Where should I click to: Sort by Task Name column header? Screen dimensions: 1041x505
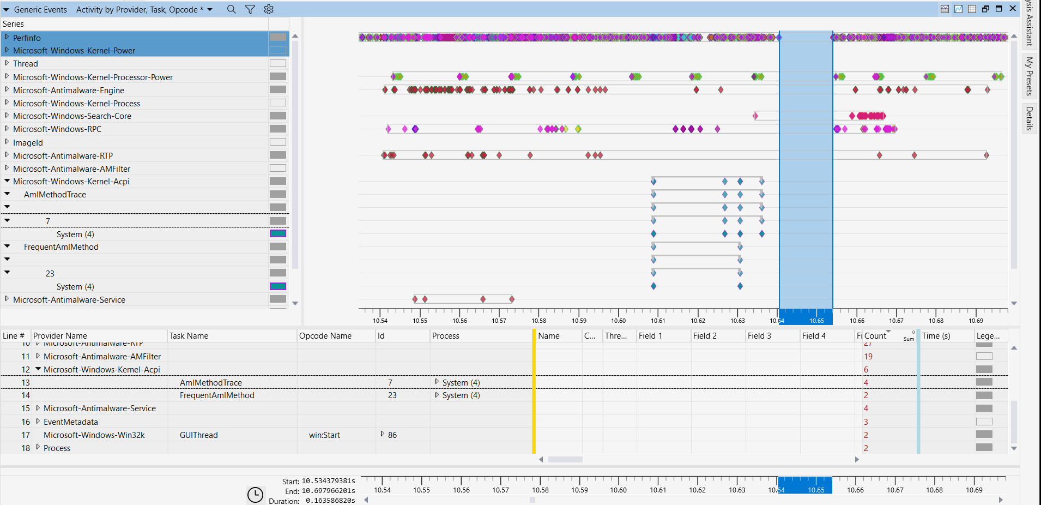coord(232,336)
